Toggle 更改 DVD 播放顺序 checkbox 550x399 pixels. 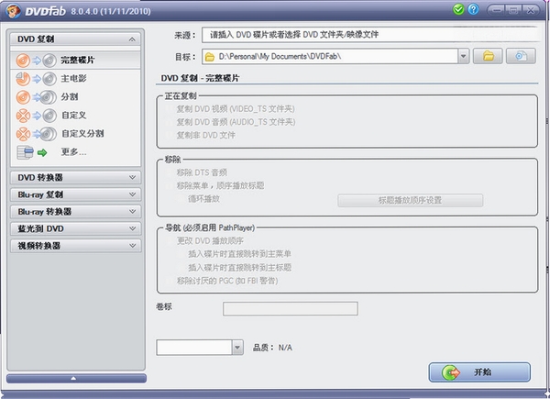[169, 241]
